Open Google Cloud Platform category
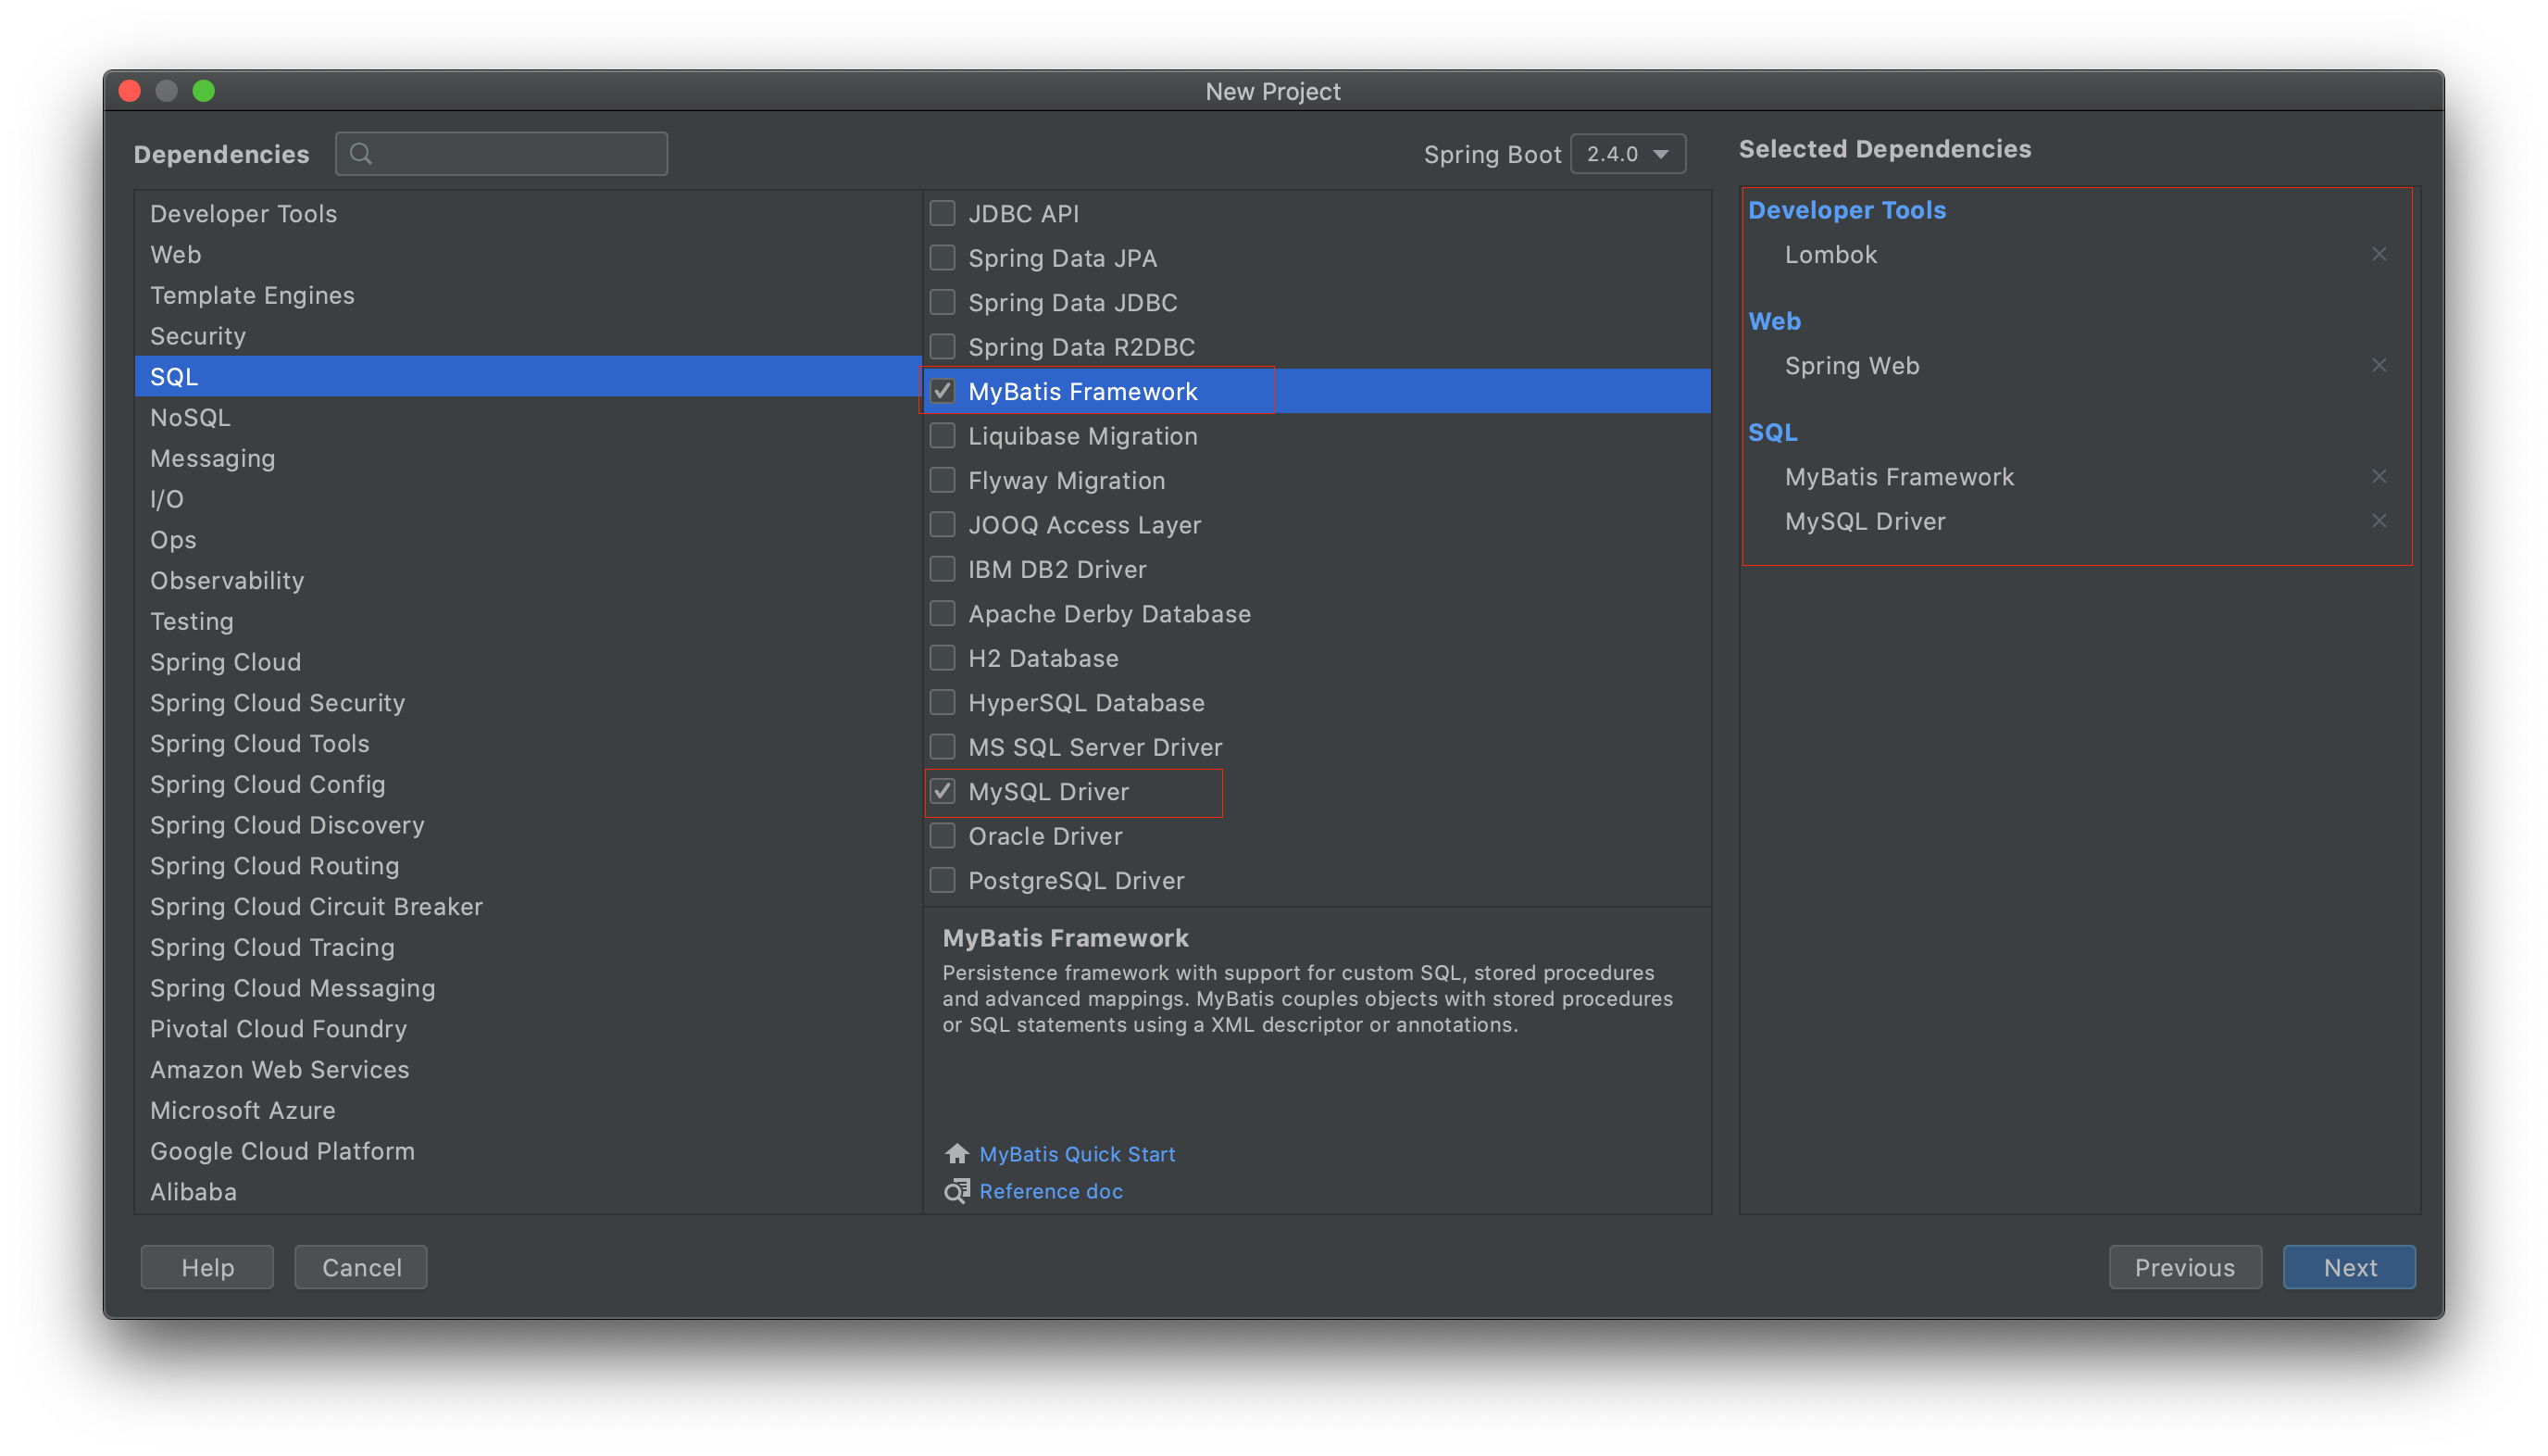2548x1456 pixels. click(x=528, y=1151)
